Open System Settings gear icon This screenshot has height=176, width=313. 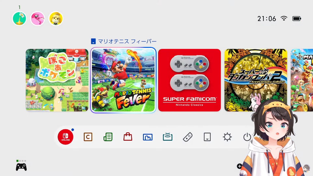coord(227,137)
